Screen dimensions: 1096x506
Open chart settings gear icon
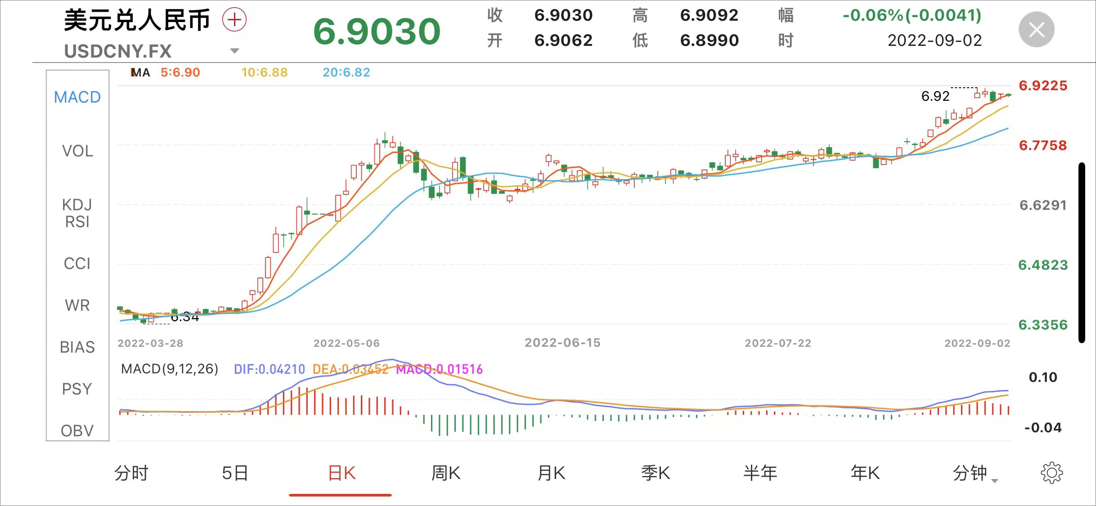1051,473
